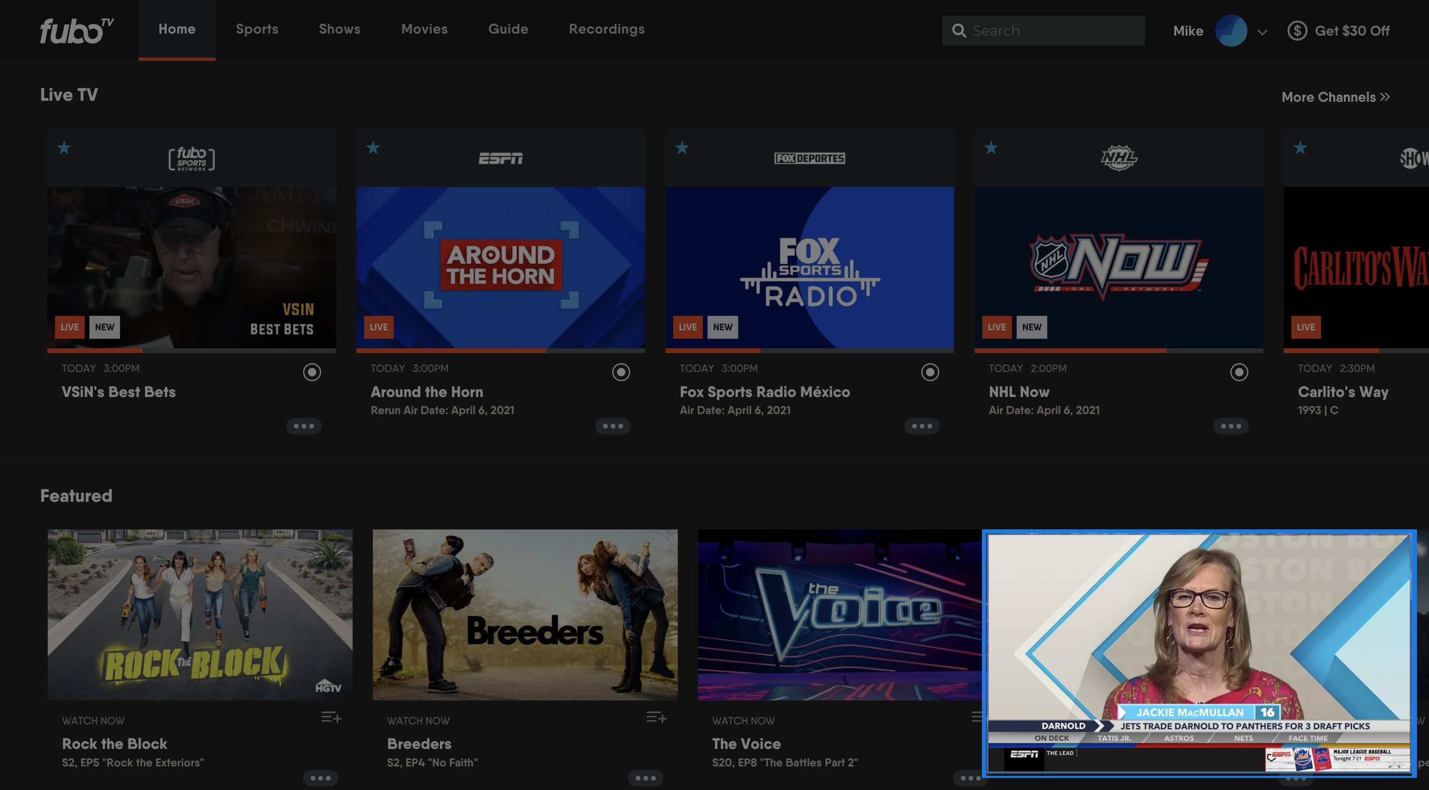The width and height of the screenshot is (1429, 790).
Task: Play NHL Now live thumbnail
Action: tap(1118, 267)
